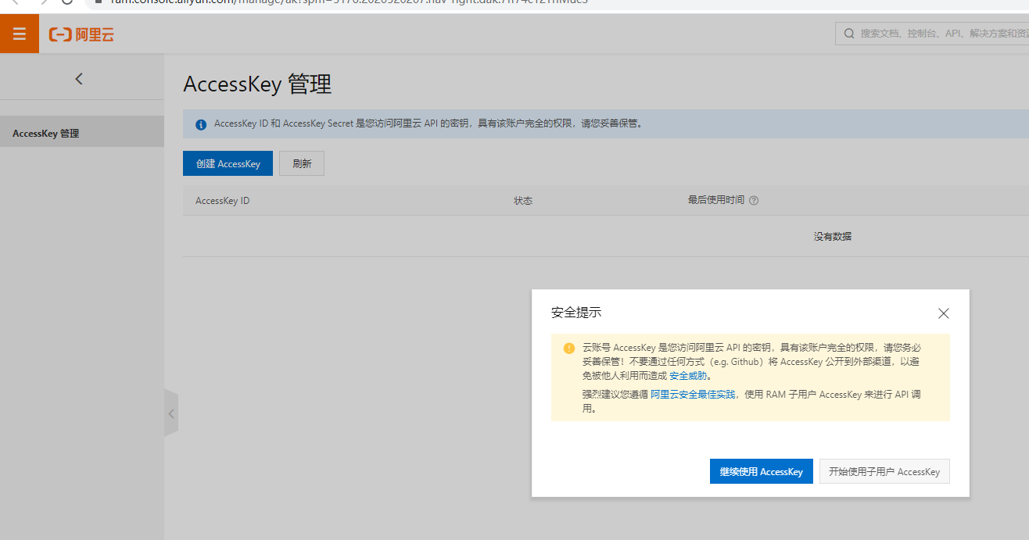The height and width of the screenshot is (540, 1029).
Task: Click the AccessKey ID column header
Action: pos(222,201)
